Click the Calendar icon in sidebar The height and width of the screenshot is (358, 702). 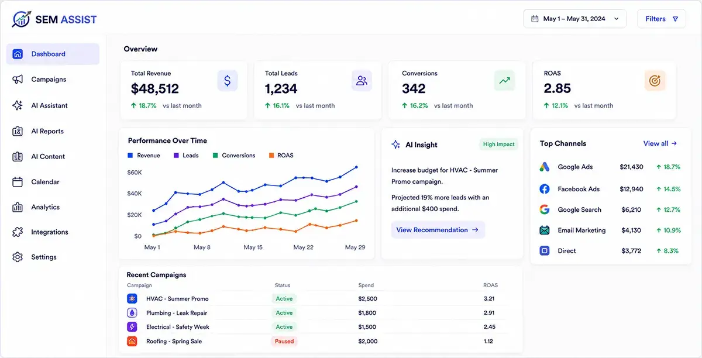pyautogui.click(x=18, y=182)
